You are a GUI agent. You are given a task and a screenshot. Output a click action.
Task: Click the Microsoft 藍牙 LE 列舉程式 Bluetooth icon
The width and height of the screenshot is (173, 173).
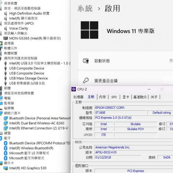coord(6,153)
